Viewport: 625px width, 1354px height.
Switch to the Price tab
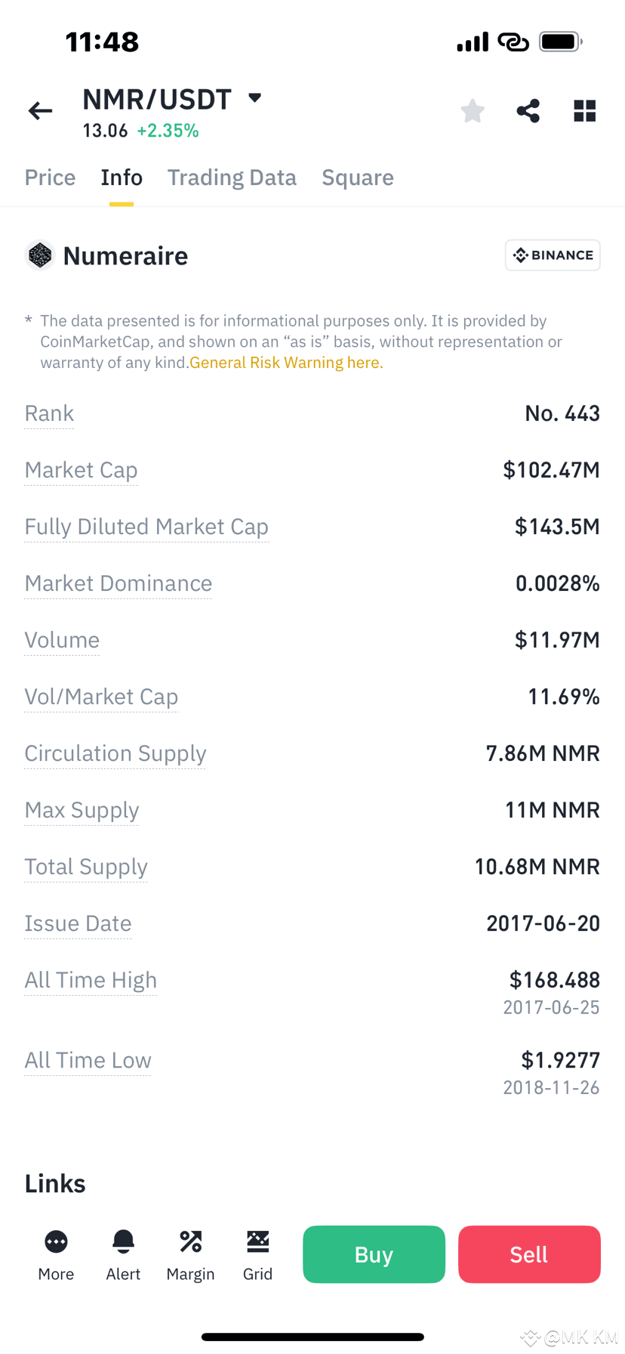[50, 178]
